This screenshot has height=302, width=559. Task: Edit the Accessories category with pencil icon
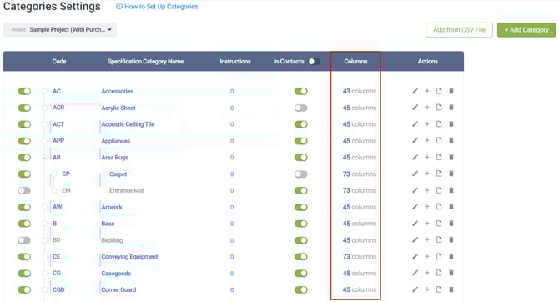click(x=415, y=91)
